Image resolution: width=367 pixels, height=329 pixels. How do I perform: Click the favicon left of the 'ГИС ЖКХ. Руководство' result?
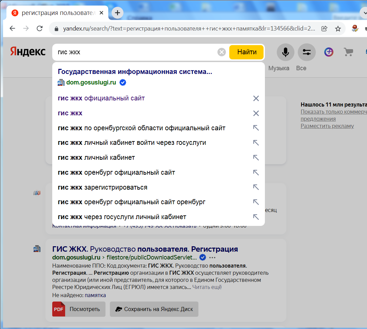point(37,249)
